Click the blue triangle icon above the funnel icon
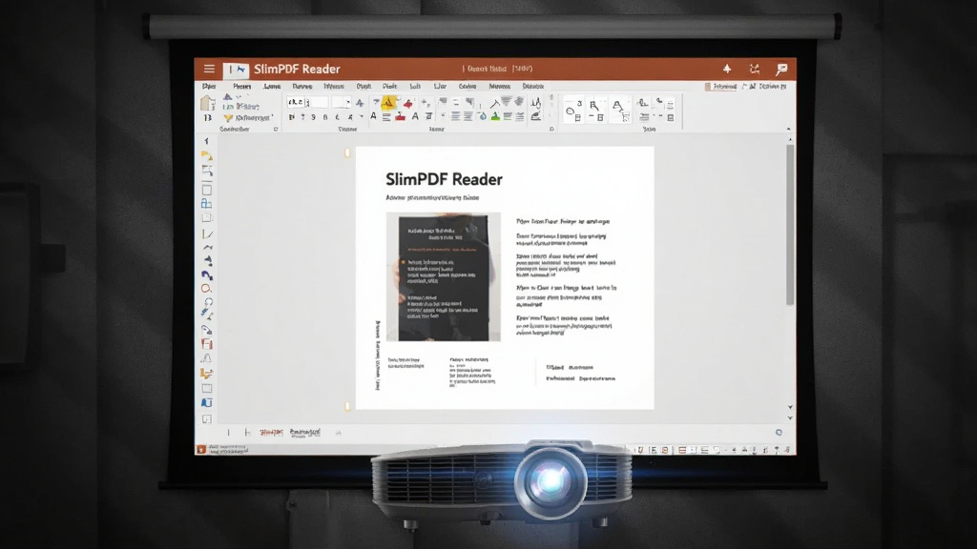This screenshot has width=977, height=549. tap(227, 97)
